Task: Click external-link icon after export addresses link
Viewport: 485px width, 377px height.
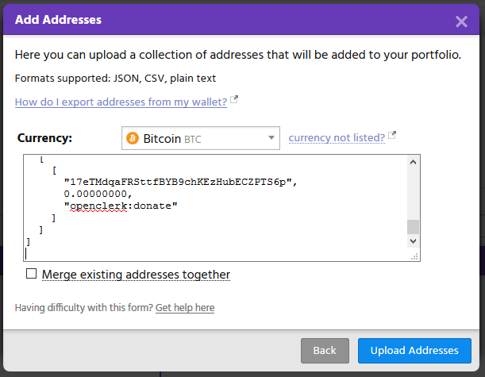Action: click(234, 101)
